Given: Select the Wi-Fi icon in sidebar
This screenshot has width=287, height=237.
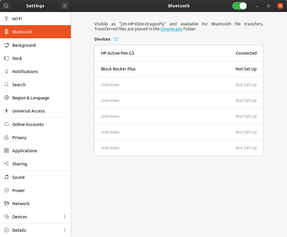Looking at the screenshot, I should coord(6,19).
